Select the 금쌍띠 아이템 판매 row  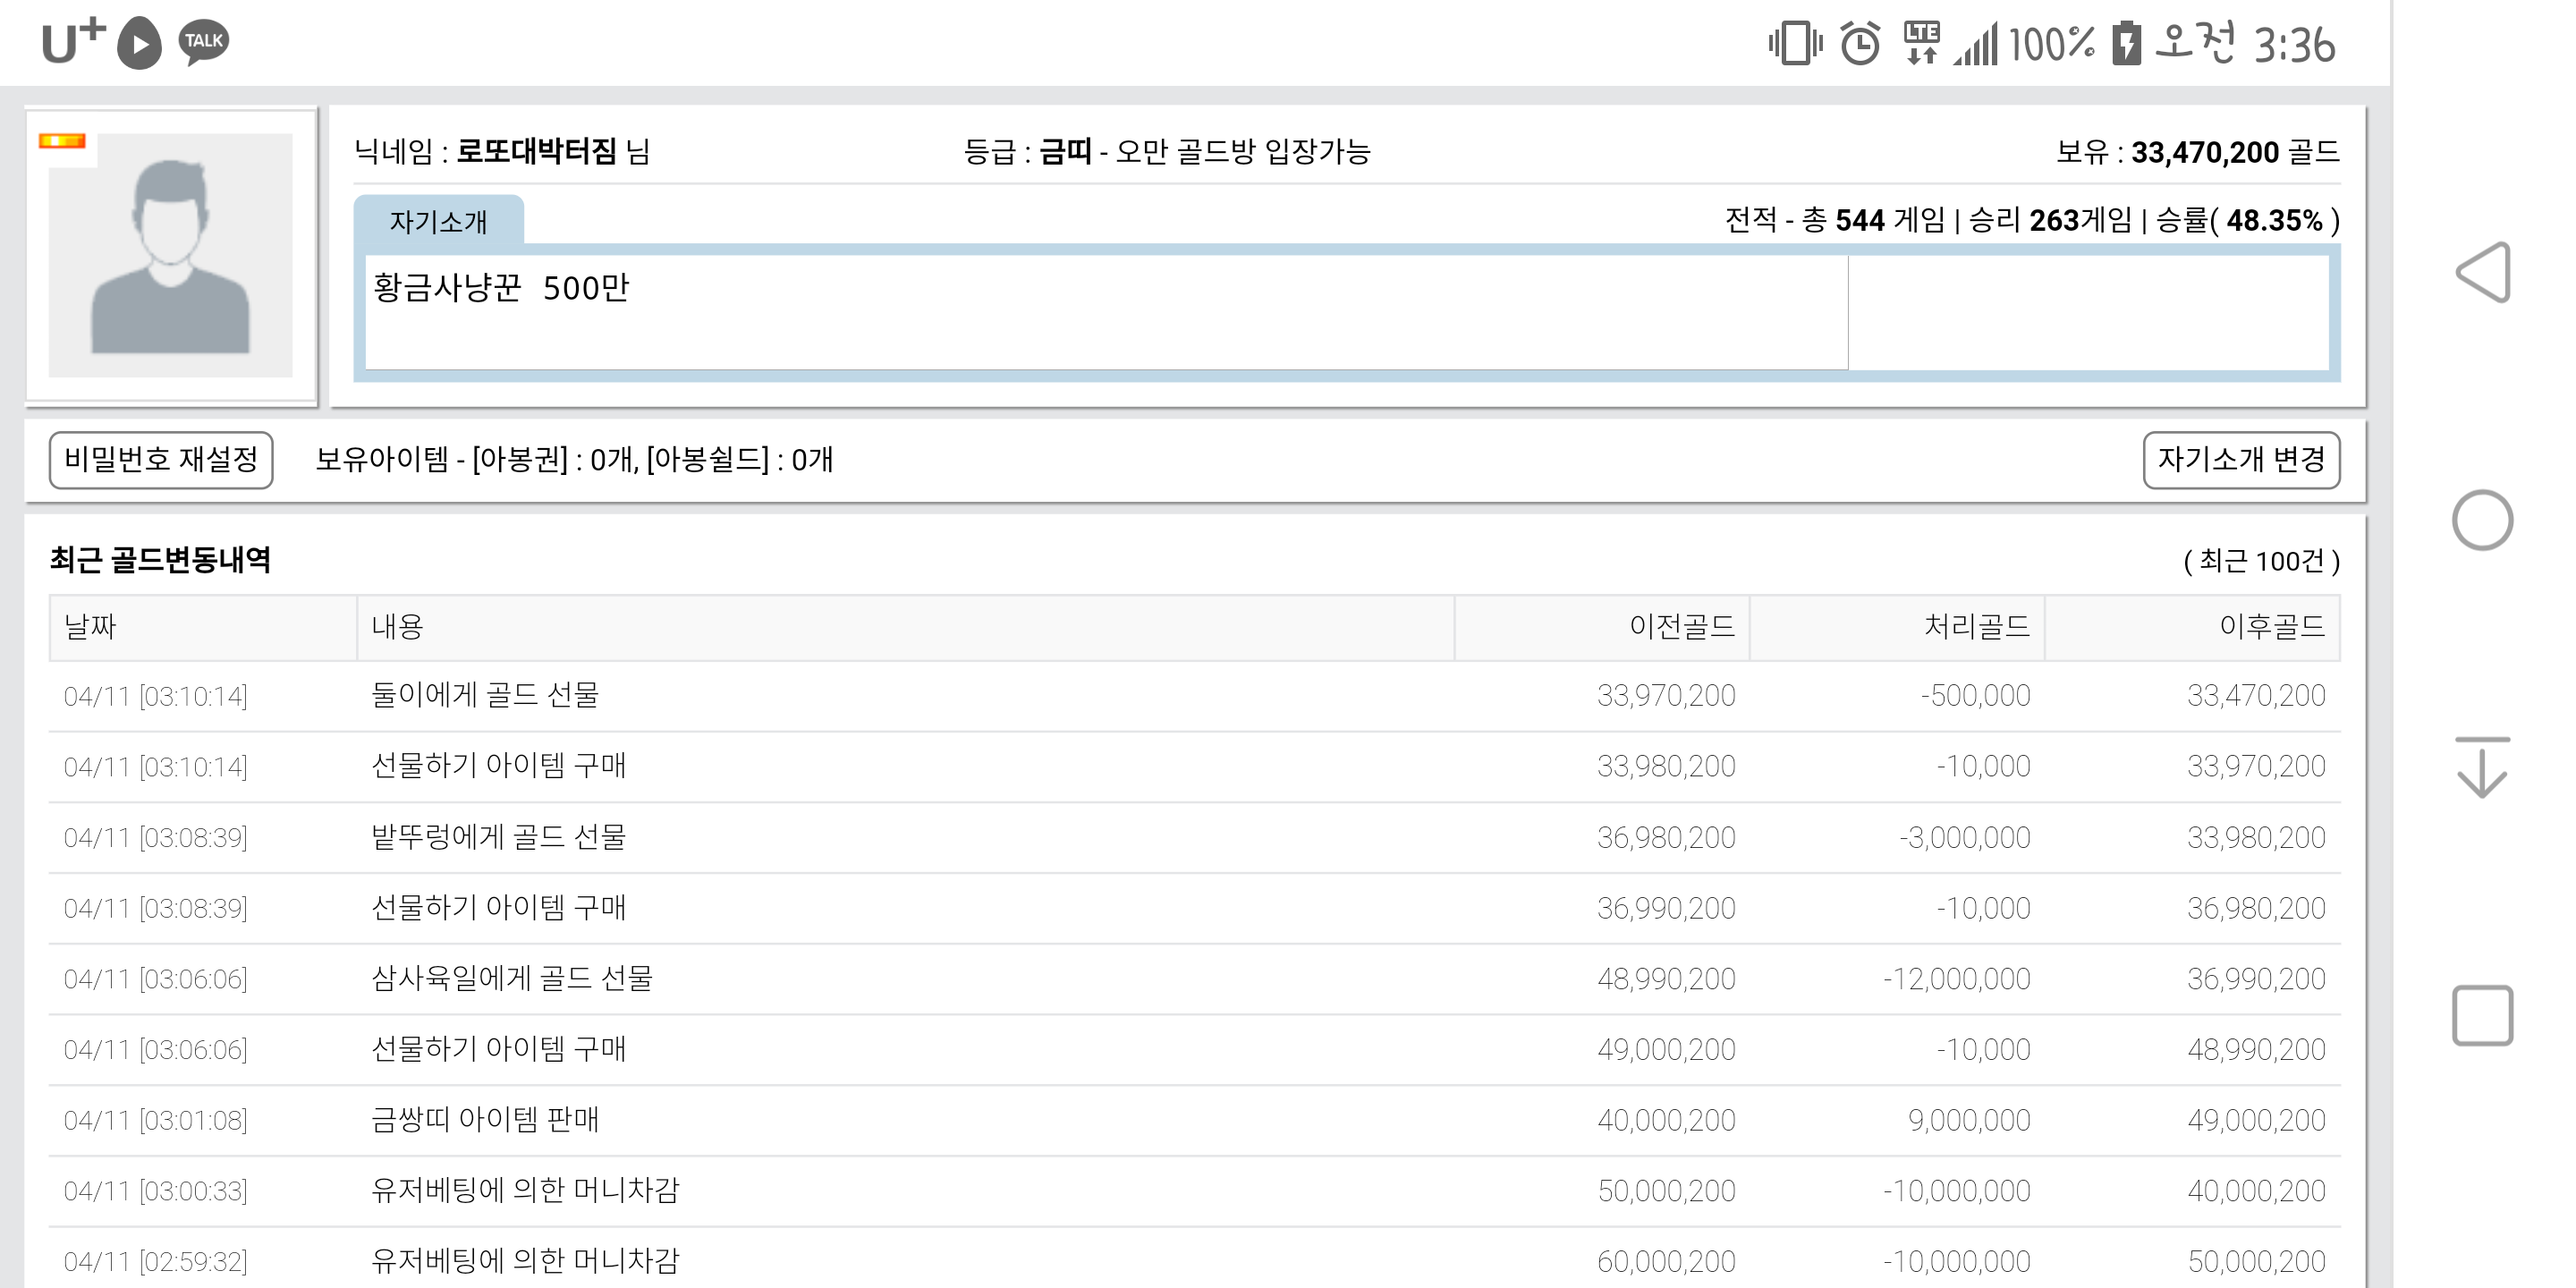[x=486, y=1120]
